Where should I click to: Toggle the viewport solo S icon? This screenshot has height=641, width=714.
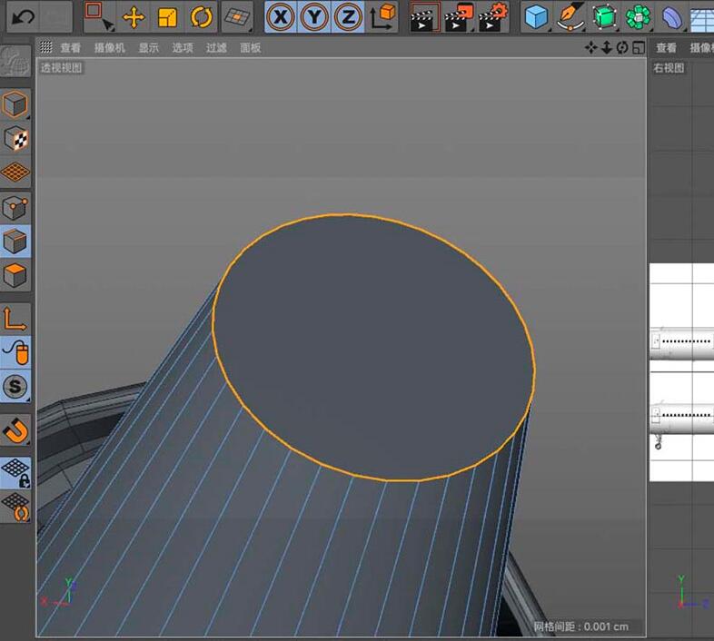(x=15, y=386)
